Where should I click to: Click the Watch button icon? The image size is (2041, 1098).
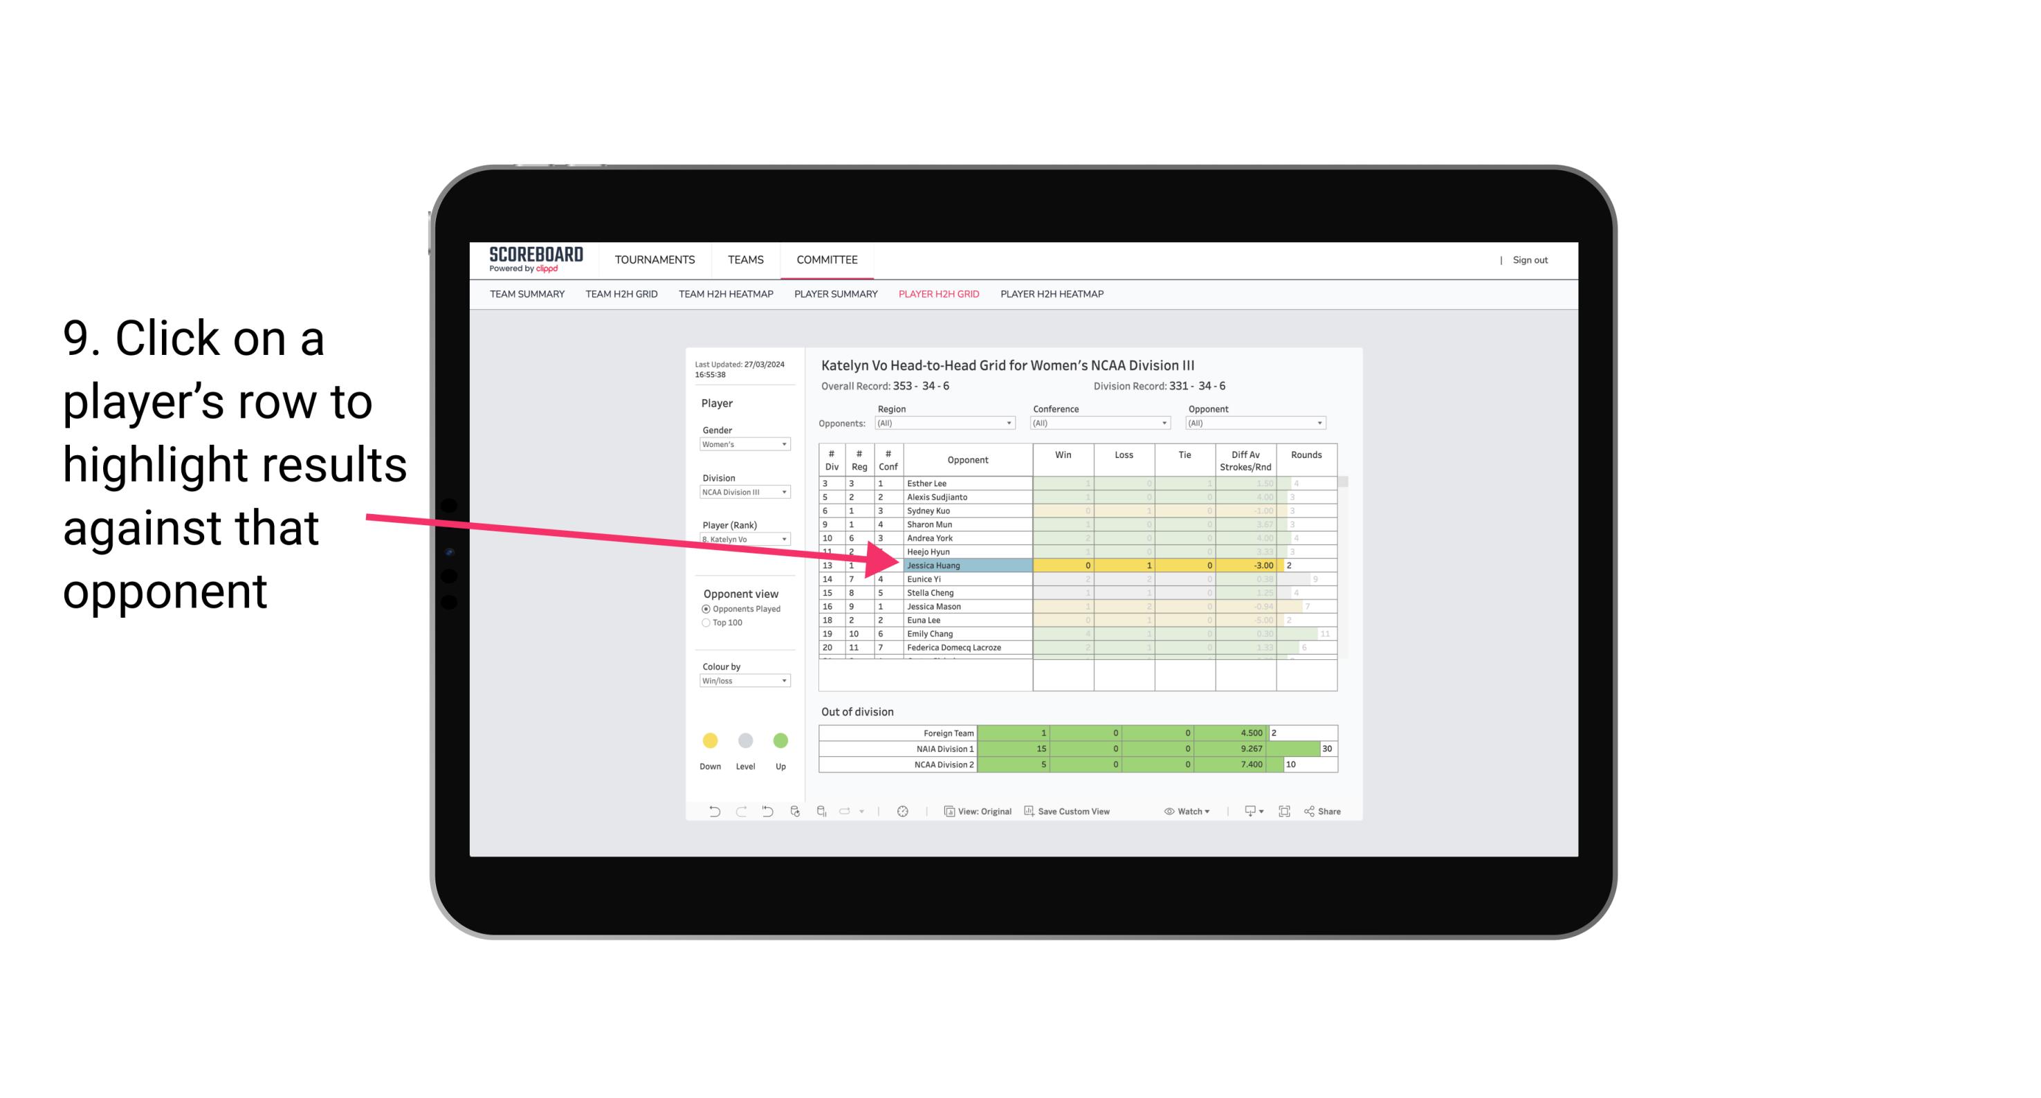pos(1166,813)
